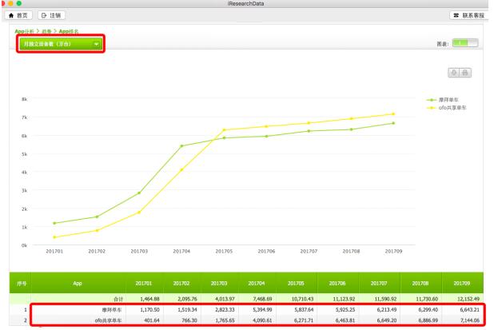Click the phone icon beside 联系客服
498x330 pixels.
point(456,15)
